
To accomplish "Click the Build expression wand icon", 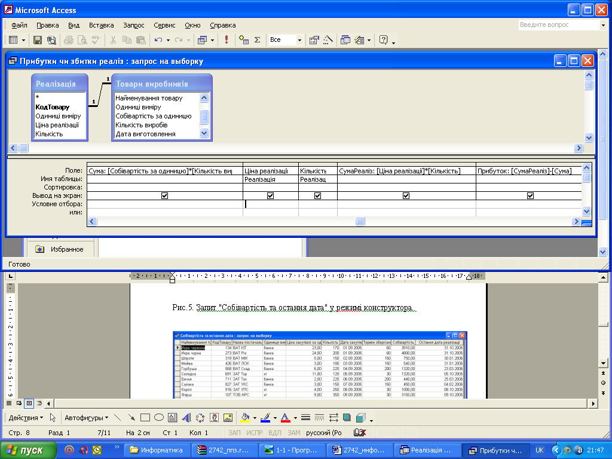I will coord(328,40).
